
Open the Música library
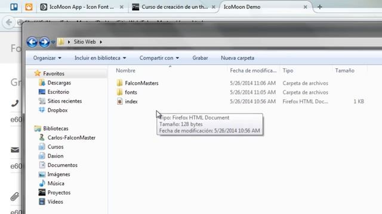click(x=56, y=184)
